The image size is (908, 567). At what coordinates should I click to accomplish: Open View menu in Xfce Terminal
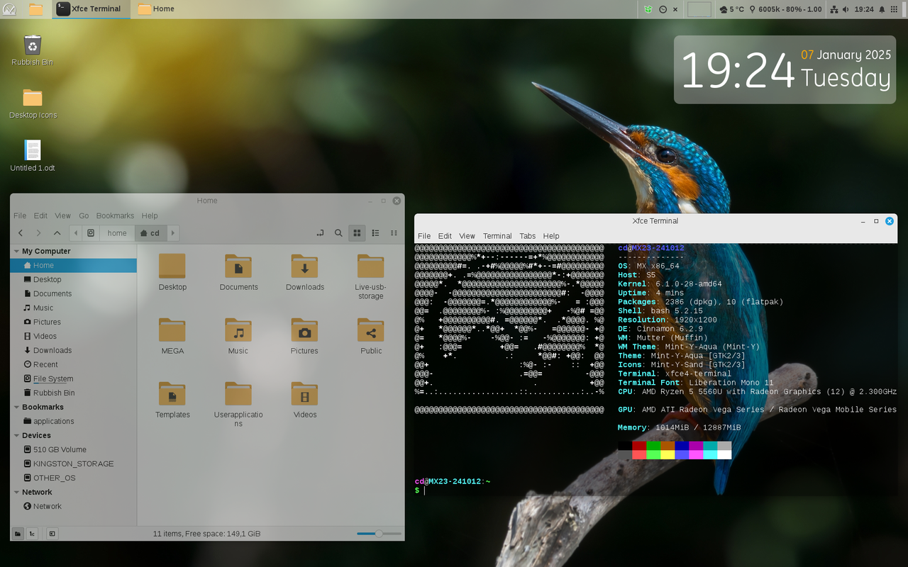(x=467, y=236)
